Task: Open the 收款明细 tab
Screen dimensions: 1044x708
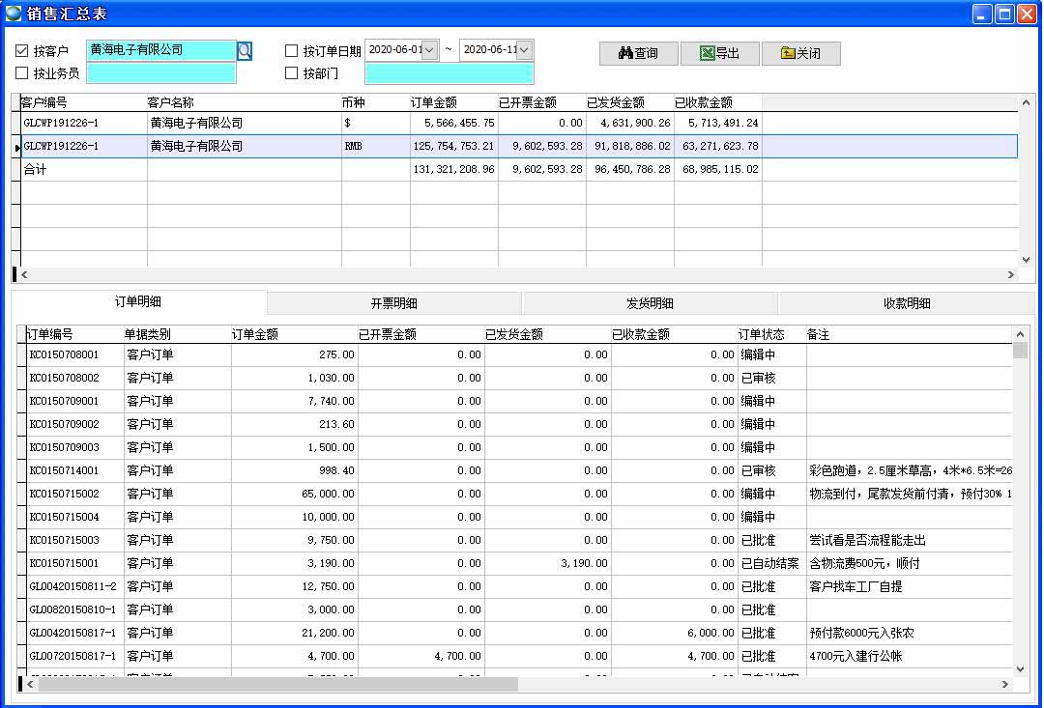Action: click(907, 303)
